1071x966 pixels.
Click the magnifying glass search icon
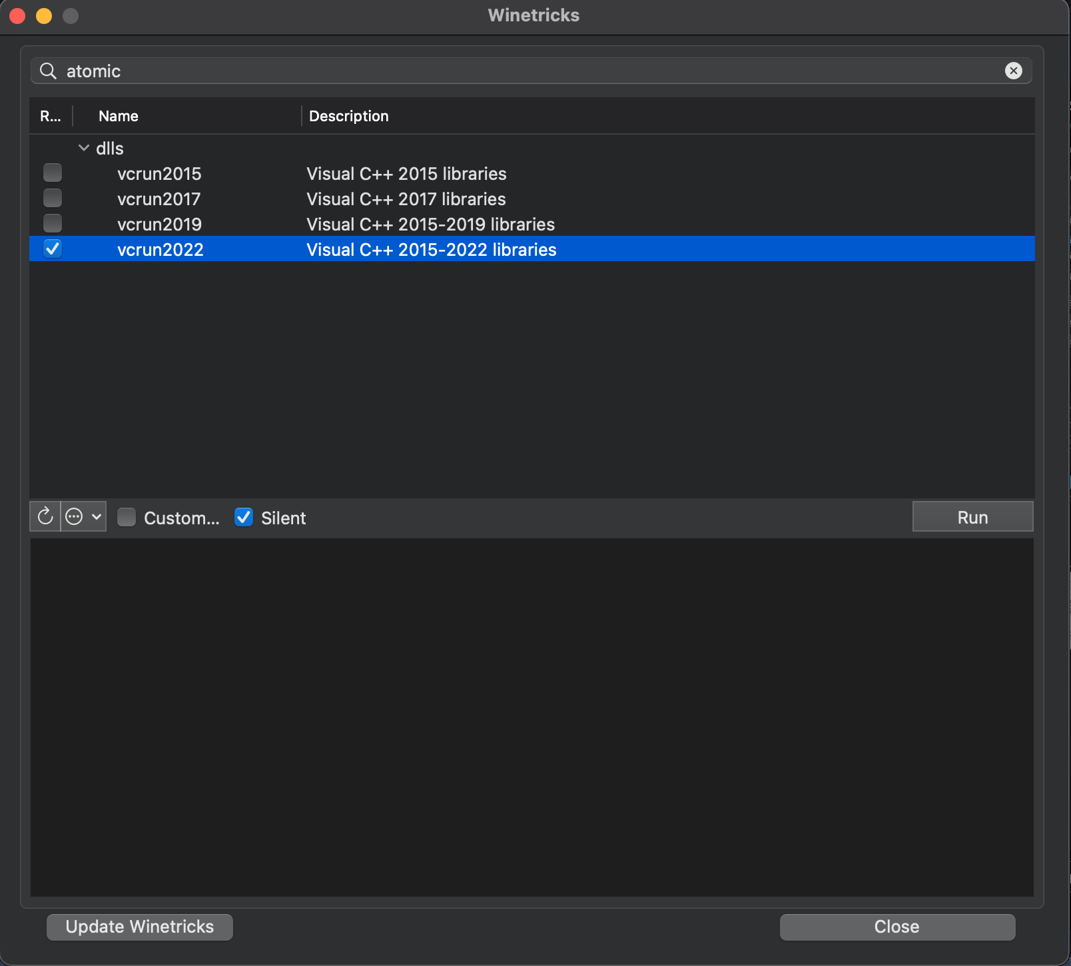tap(48, 71)
